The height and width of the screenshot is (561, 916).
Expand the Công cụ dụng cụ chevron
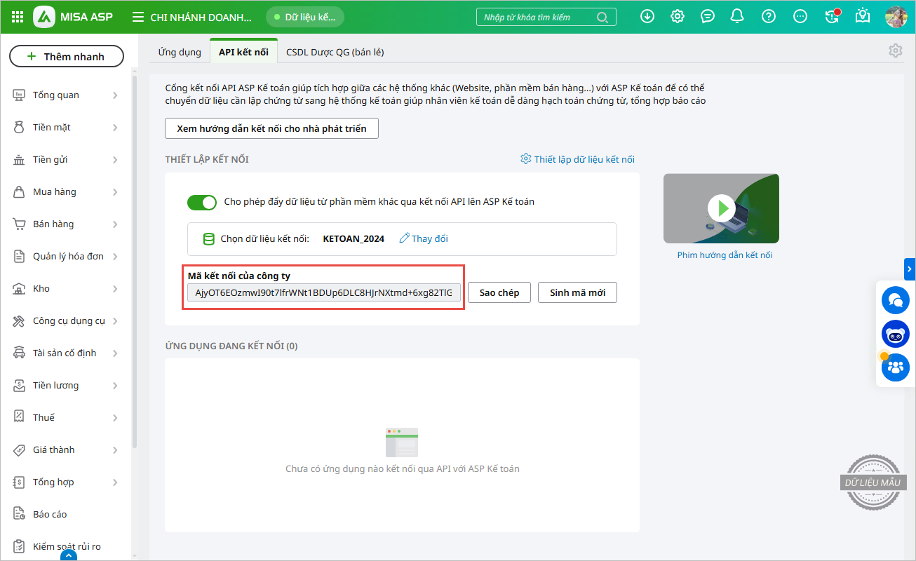pos(115,321)
